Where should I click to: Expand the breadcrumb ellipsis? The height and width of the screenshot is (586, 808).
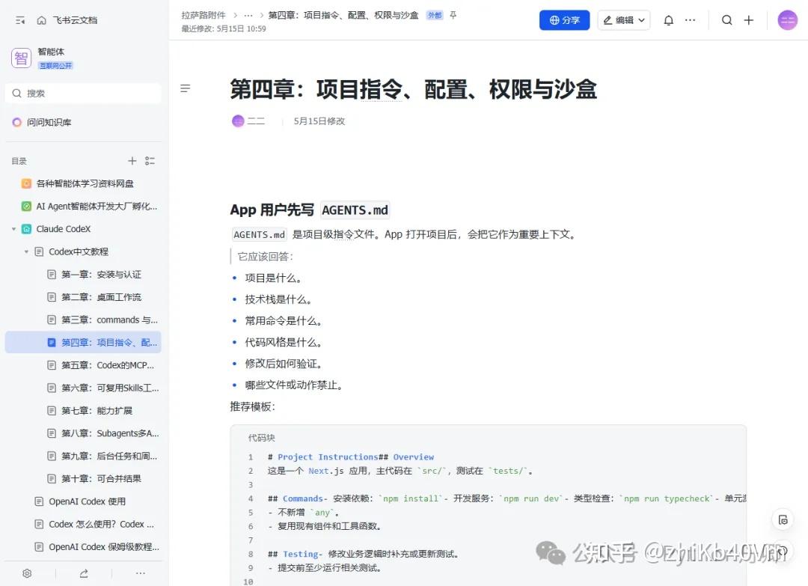click(248, 15)
